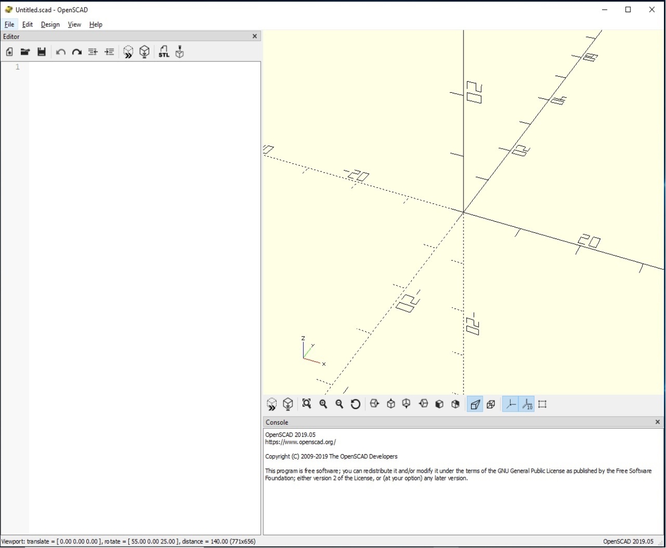Switch to the Bottom view
Image resolution: width=666 pixels, height=548 pixels.
coord(407,404)
